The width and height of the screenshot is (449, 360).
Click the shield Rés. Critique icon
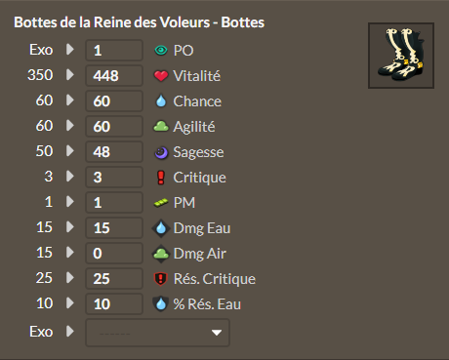click(x=160, y=279)
